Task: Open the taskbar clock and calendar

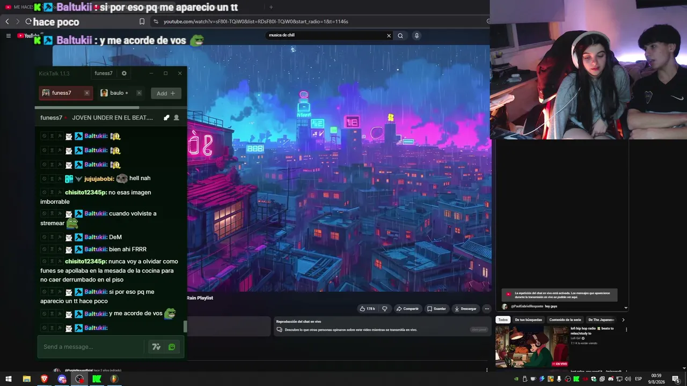Action: [x=656, y=379]
